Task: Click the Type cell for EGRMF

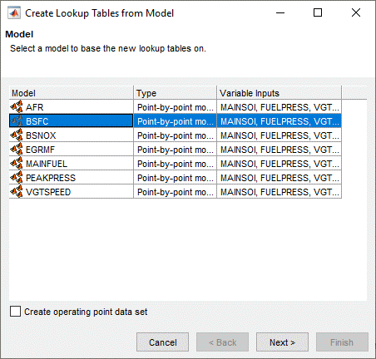Action: tap(175, 150)
